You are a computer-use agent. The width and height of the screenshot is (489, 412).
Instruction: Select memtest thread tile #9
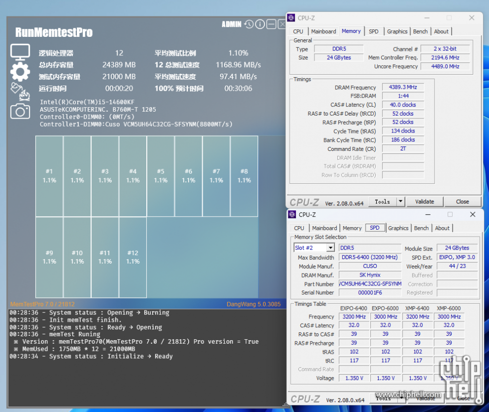click(49, 257)
